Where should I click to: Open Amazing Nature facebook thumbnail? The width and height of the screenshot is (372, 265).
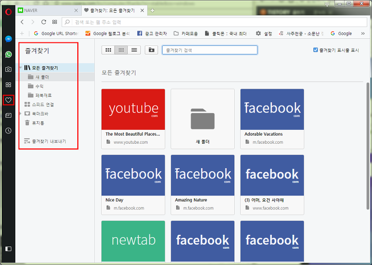point(203,185)
